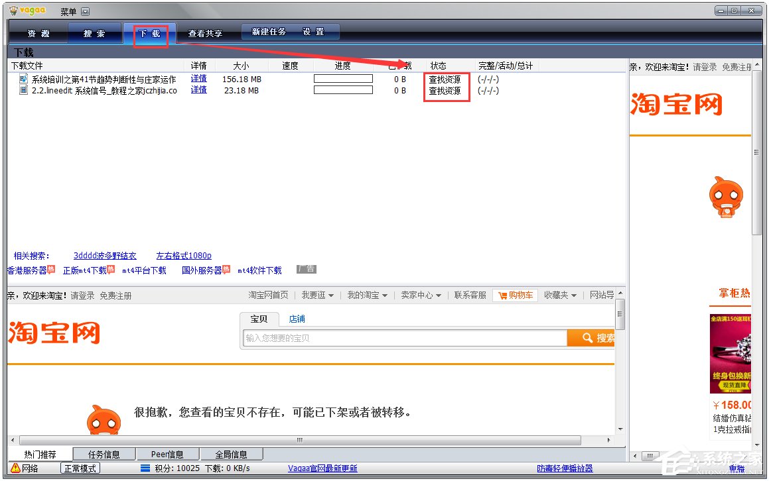769x481 pixels.
Task: Click the vertical scrollbar of the bottom Taobao pane
Action: pyautogui.click(x=620, y=313)
